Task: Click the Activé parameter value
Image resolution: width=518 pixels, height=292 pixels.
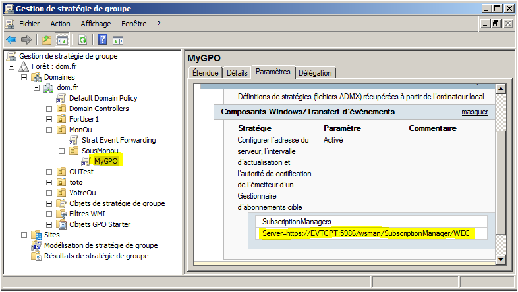Action: pyautogui.click(x=333, y=140)
